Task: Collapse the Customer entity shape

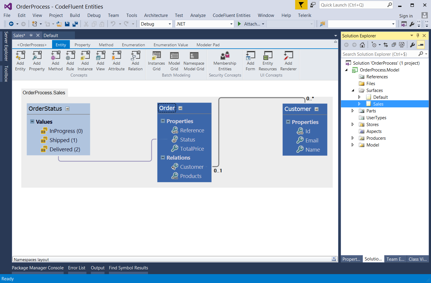Action: click(x=316, y=109)
